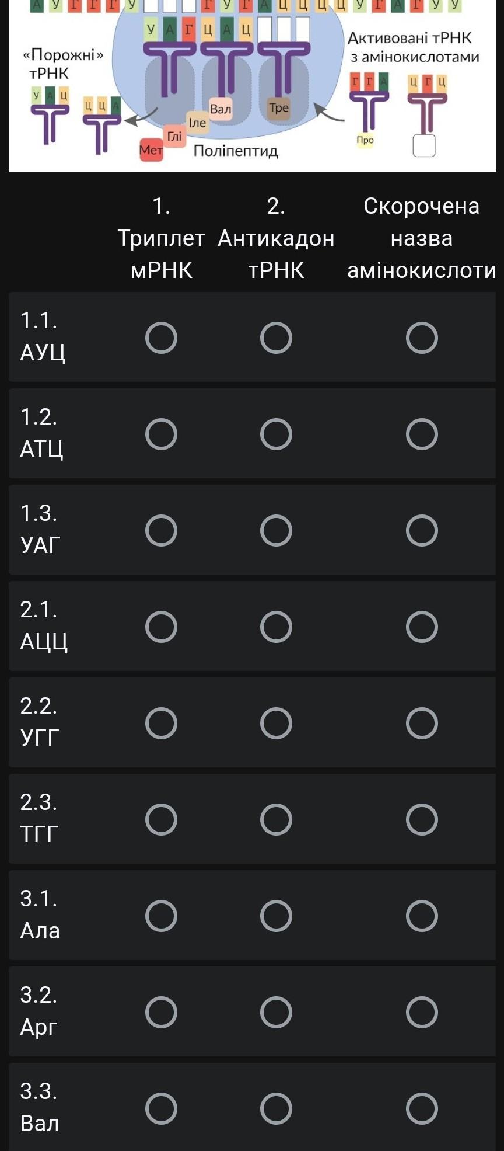This screenshot has width=504, height=1151.
Task: Select Антикадон тРНК for row 2.2 УГГ
Action: click(276, 724)
